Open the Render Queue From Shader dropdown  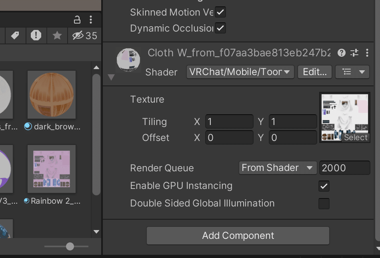(x=277, y=168)
